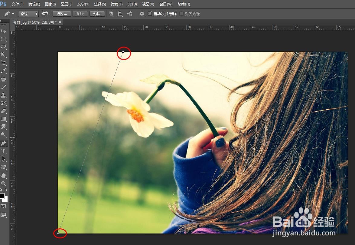Open the 视图(V) menu
Image resolution: width=355 pixels, height=245 pixels.
coord(148,4)
